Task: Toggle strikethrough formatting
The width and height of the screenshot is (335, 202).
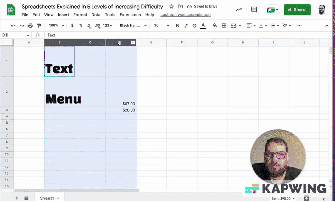Action: [194, 26]
